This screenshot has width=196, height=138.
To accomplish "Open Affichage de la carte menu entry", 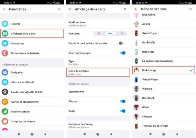I will pyautogui.click(x=32, y=33).
